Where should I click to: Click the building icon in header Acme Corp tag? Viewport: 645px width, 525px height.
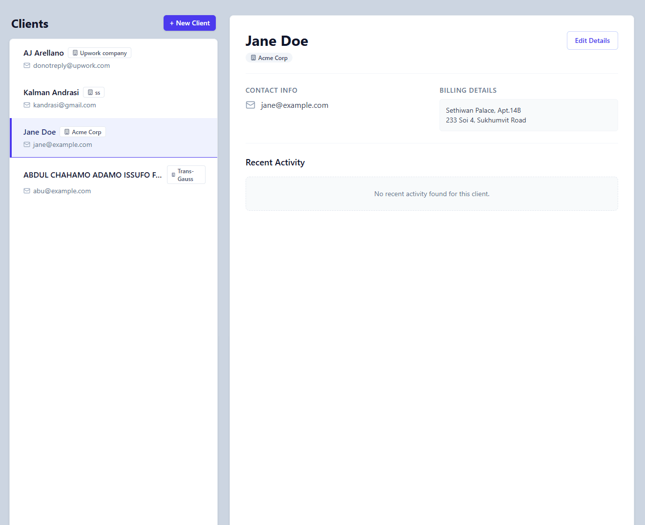(253, 58)
